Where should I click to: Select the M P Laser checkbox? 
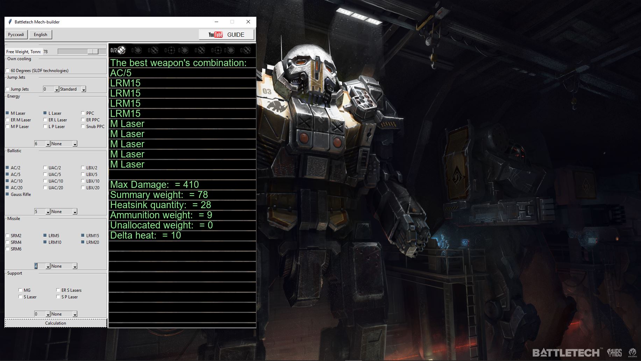[x=7, y=127]
